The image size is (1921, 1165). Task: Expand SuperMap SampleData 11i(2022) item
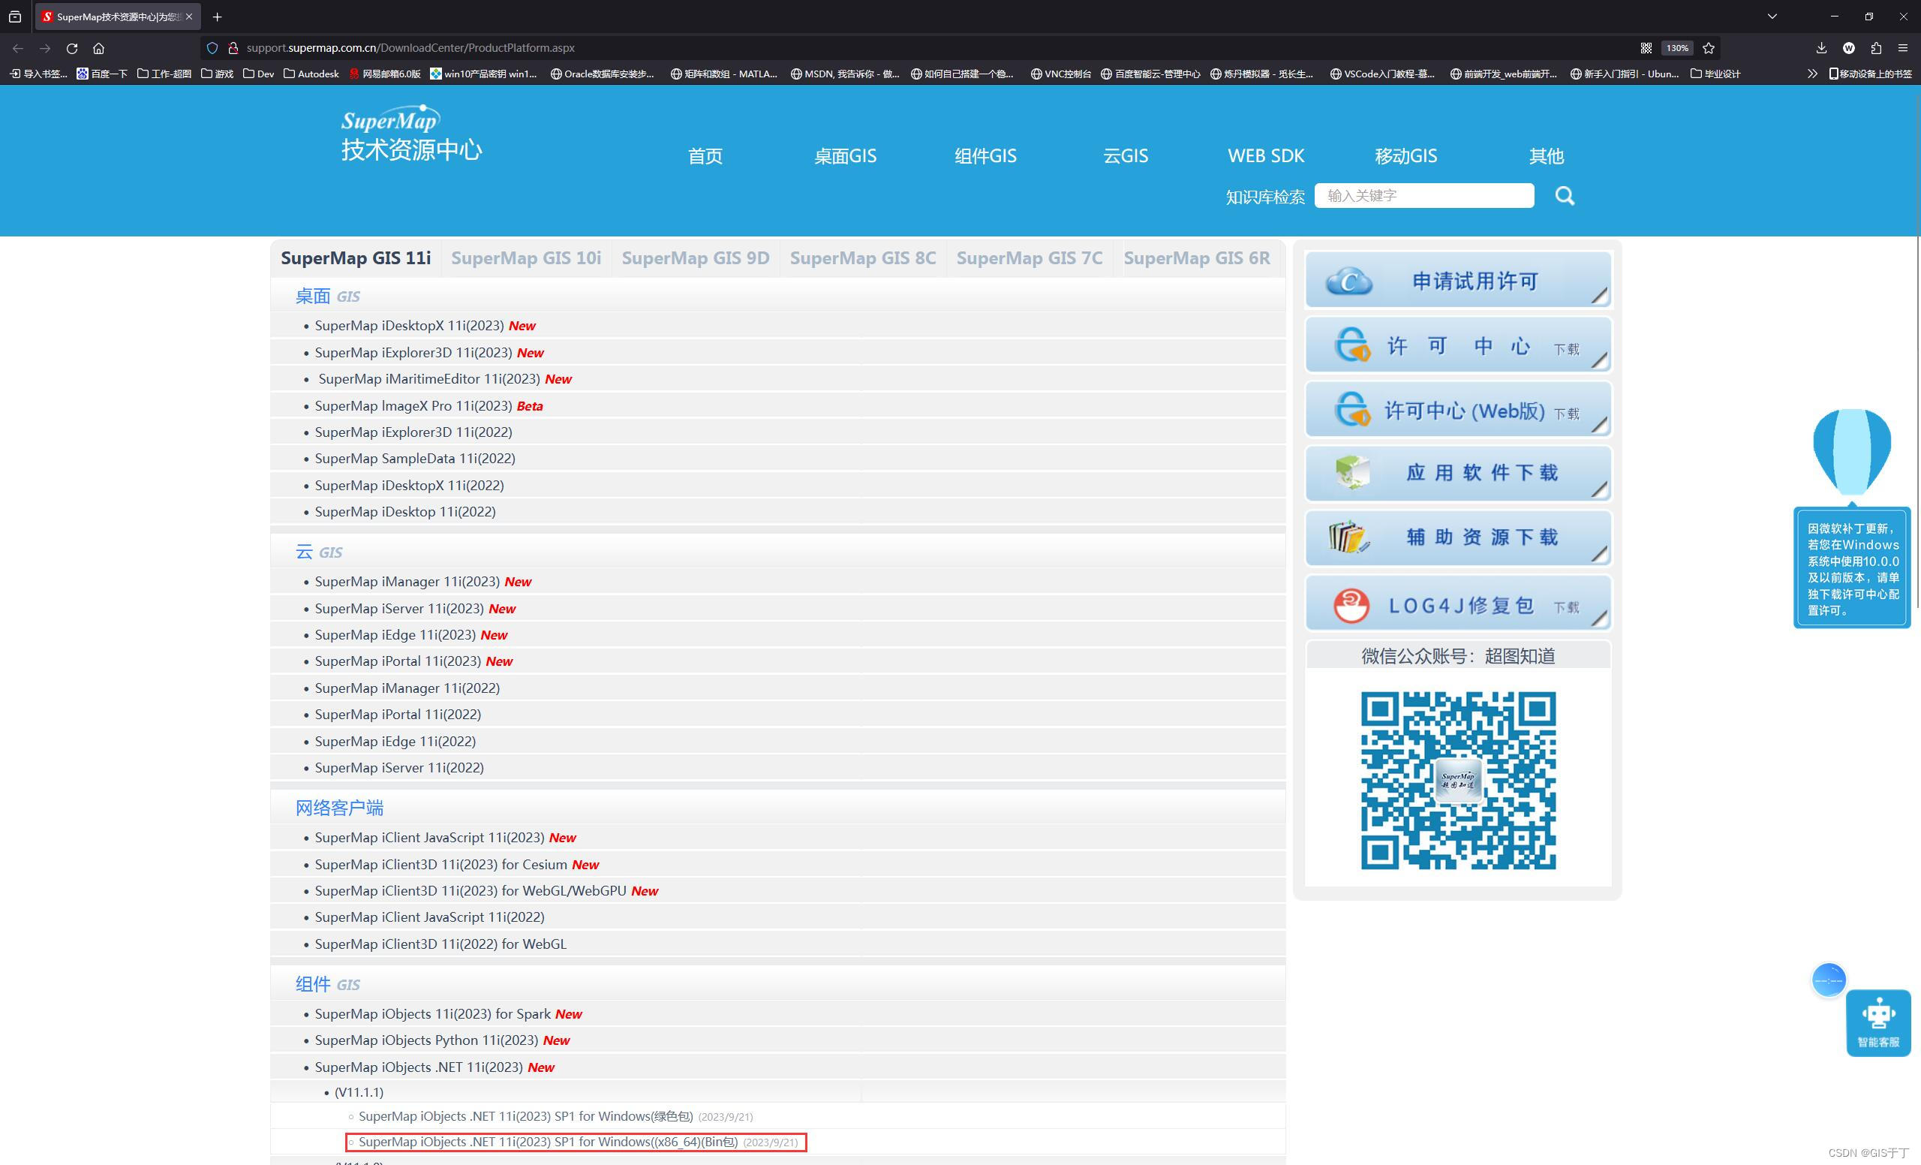click(415, 459)
